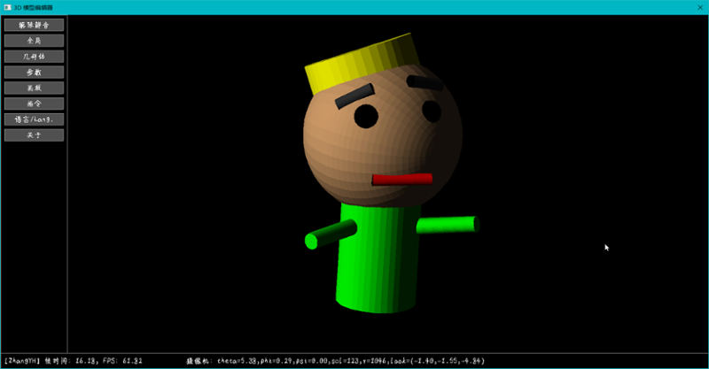Click the 全局 sidebar button

point(34,41)
